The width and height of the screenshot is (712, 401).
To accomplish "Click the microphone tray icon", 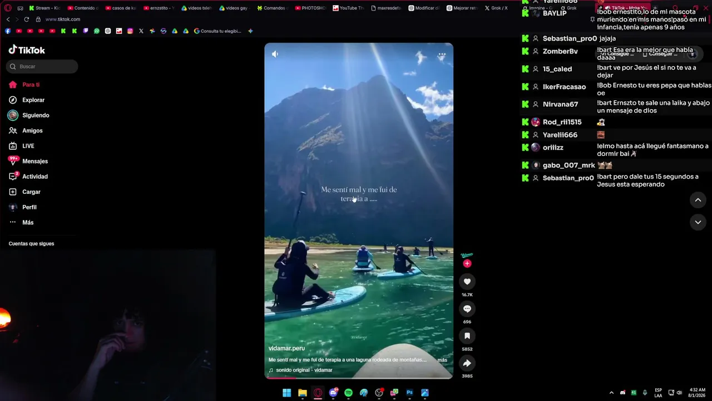I will [645, 393].
